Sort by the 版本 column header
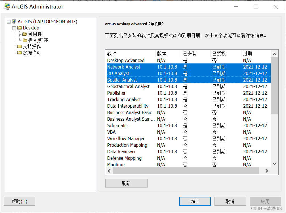Viewport: 286px width, 213px height. pyautogui.click(x=168, y=54)
